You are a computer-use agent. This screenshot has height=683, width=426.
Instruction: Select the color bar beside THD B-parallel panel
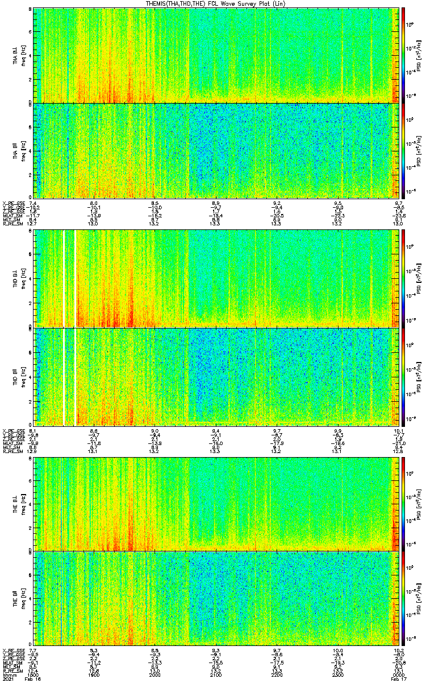(403, 376)
